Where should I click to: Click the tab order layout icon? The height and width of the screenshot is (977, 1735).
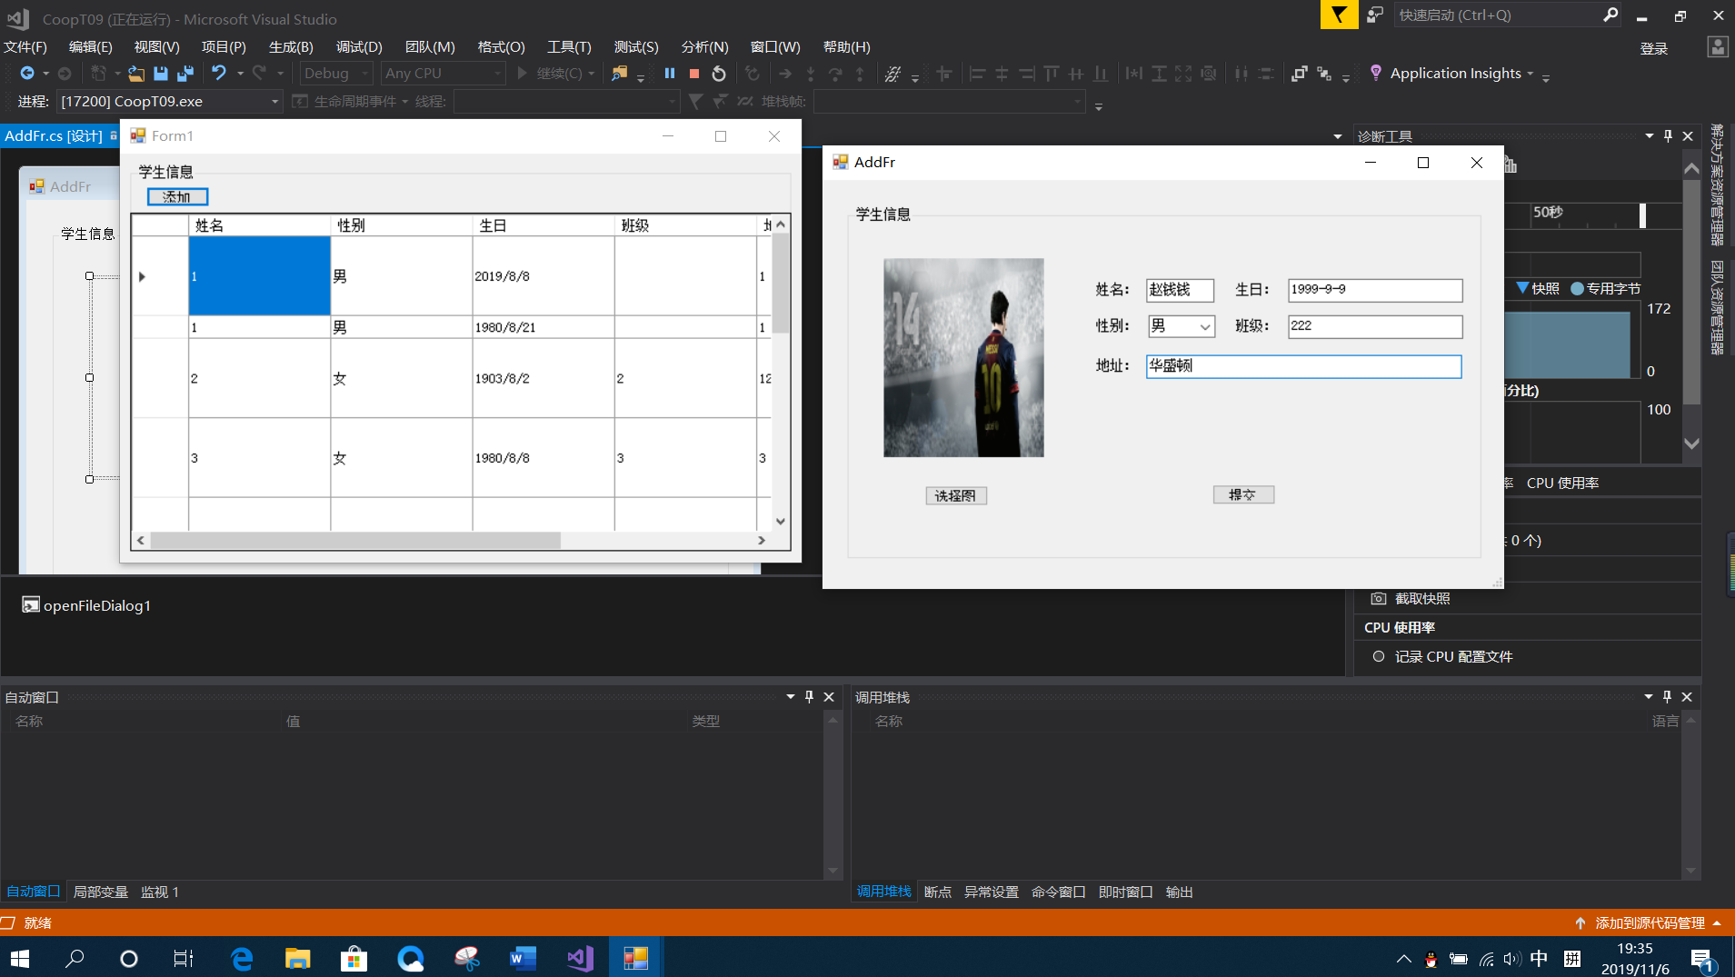[x=1324, y=74]
